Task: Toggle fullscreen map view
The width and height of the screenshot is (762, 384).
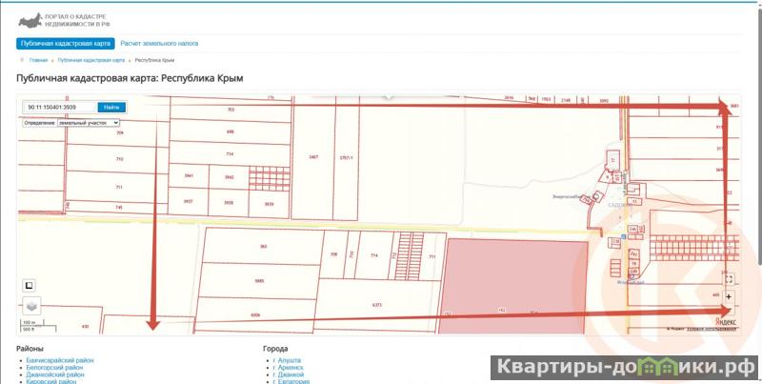Action: coord(729,280)
